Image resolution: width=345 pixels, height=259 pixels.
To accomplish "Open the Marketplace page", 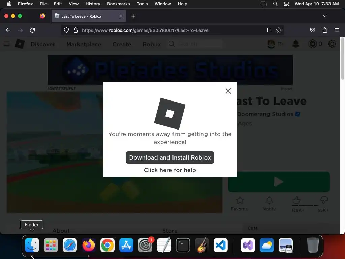I will pos(84,44).
